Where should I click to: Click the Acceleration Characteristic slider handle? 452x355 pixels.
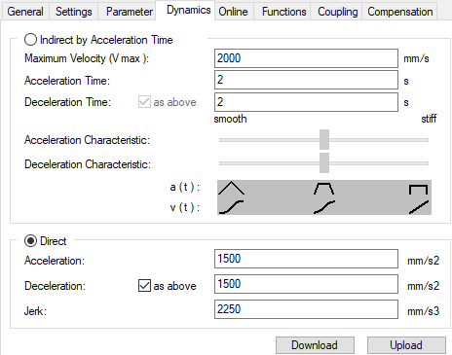coord(324,140)
